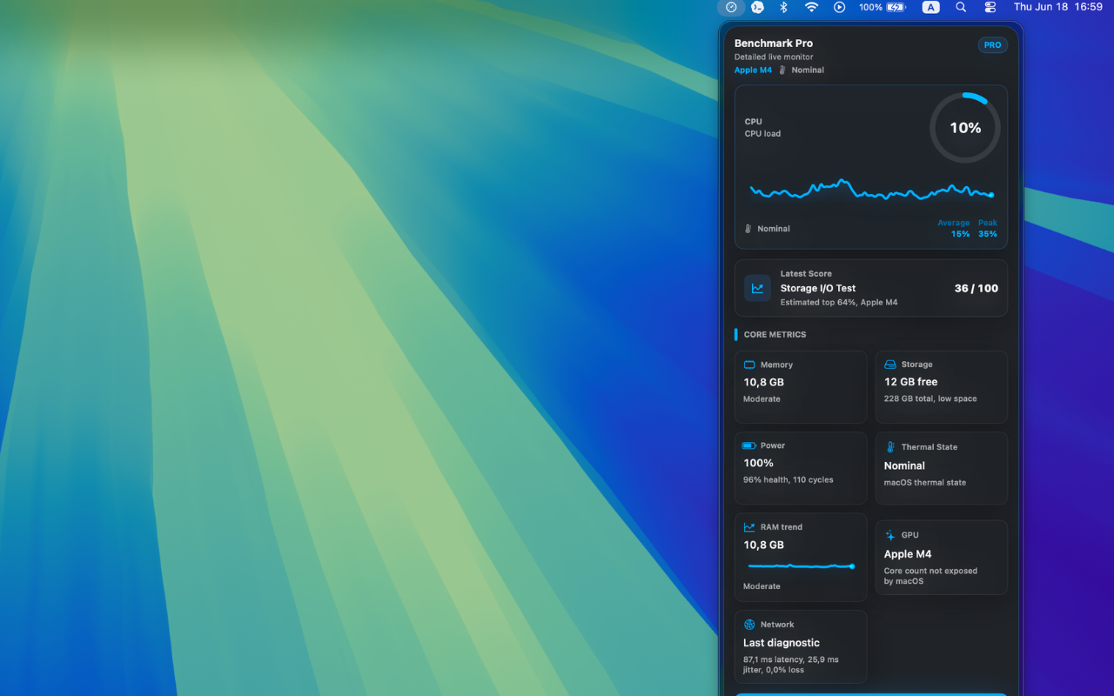
Task: Click 'Detailed live monitor' subtitle
Action: tap(774, 57)
